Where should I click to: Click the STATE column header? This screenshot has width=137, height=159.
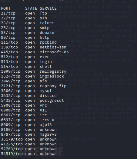pyautogui.click(x=31, y=8)
